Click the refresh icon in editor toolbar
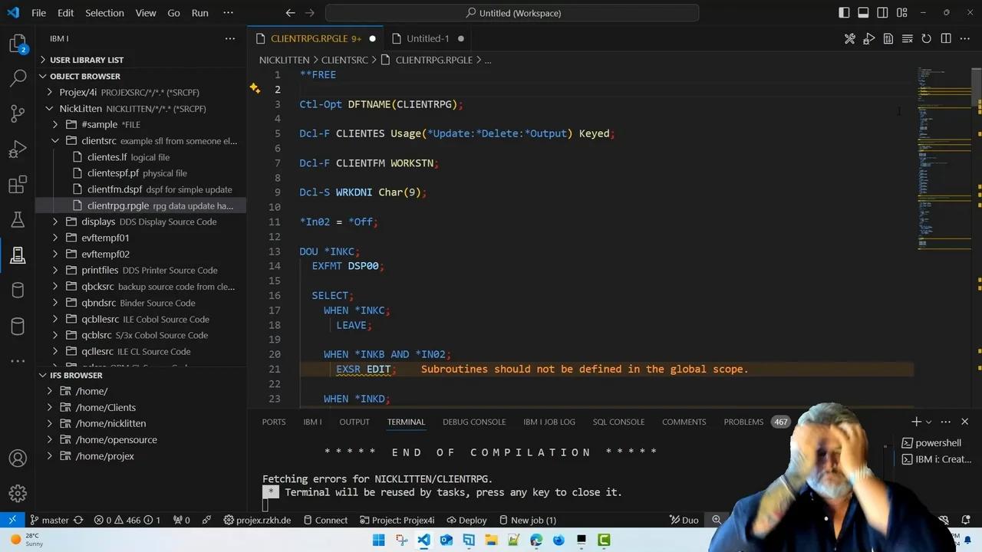The height and width of the screenshot is (552, 982). point(927,38)
